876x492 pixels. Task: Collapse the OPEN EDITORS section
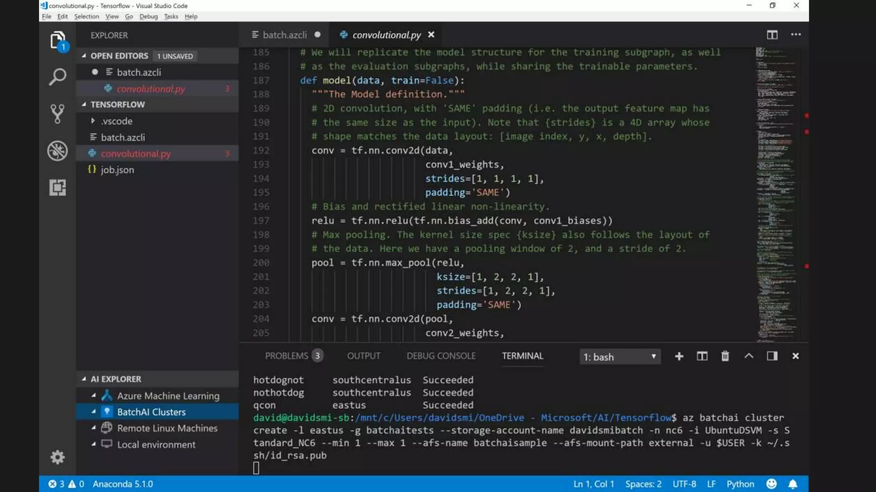coord(84,56)
